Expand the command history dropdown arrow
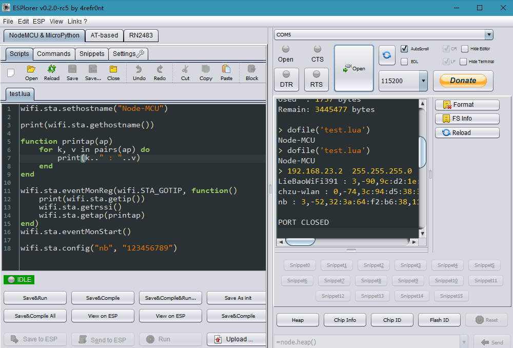 coord(464,342)
